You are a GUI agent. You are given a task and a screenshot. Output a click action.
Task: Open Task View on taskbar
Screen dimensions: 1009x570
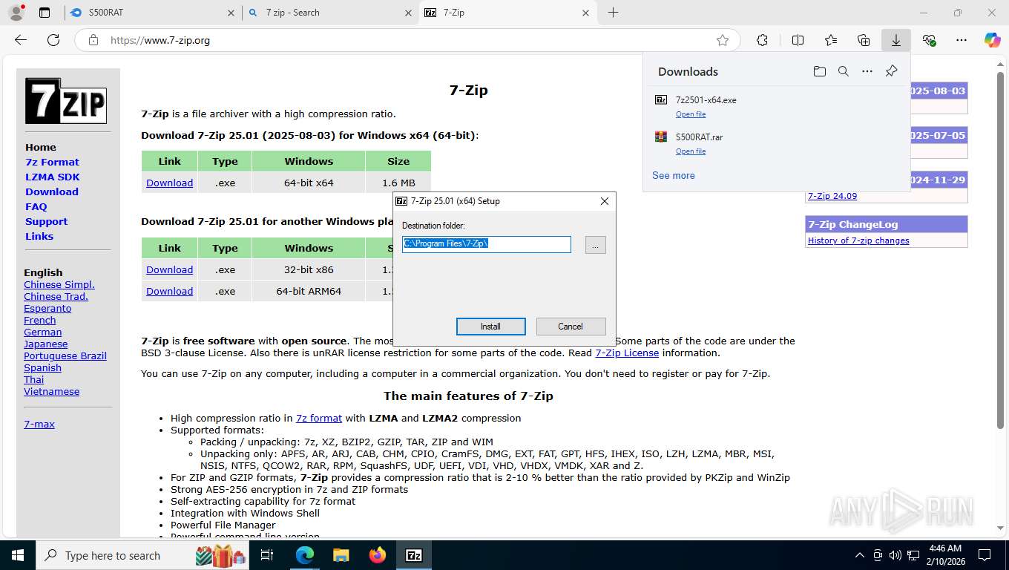(x=267, y=555)
